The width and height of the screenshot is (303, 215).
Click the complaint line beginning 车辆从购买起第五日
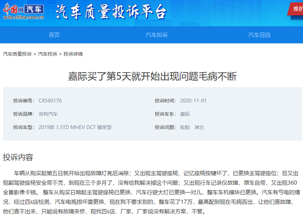156,173
